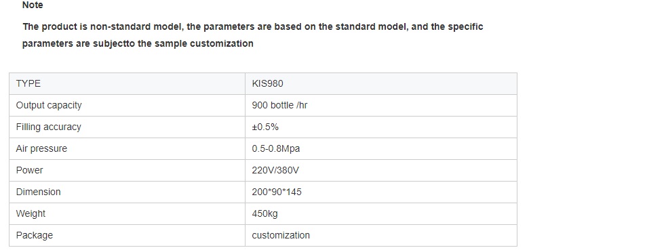Click the text 'parameters are subjectto the sample customization'
The image size is (647, 250).
tap(138, 43)
